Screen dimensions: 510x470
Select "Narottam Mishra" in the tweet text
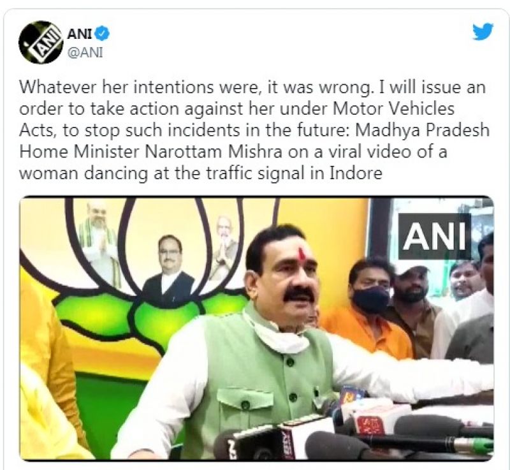[214, 152]
